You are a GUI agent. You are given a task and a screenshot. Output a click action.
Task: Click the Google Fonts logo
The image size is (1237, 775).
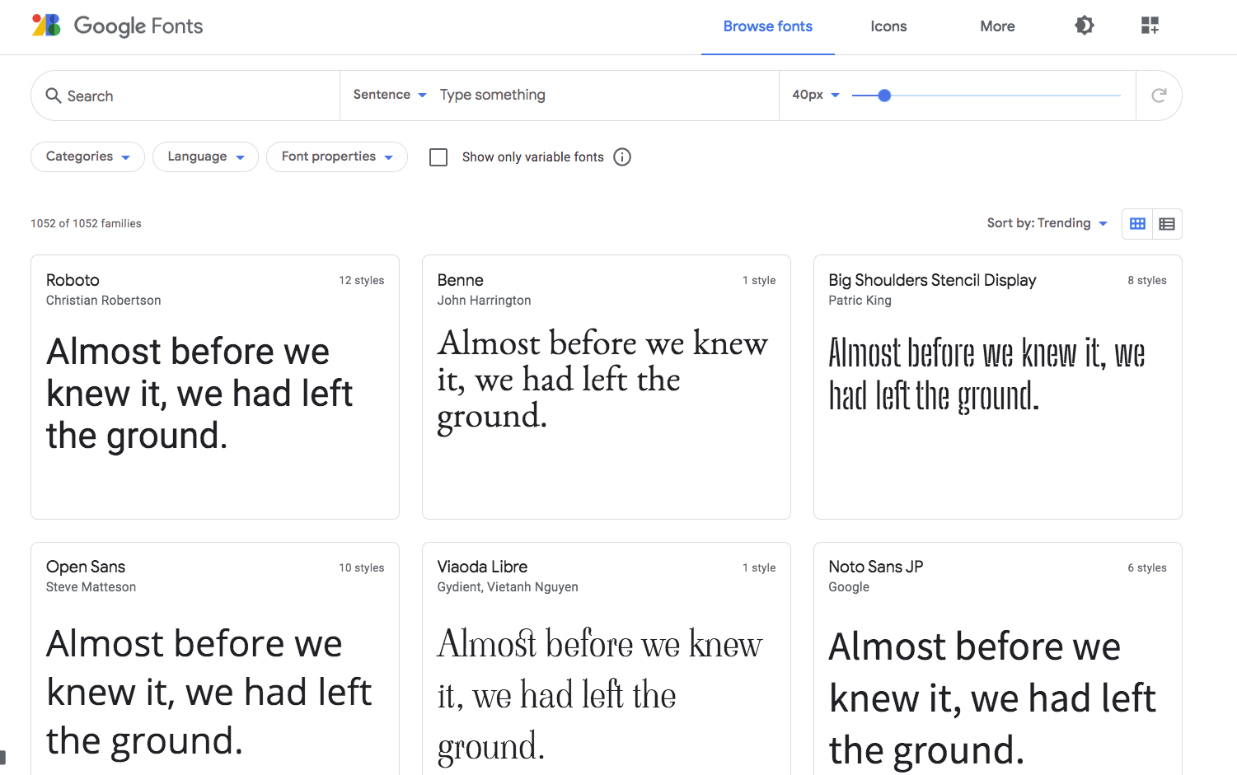coord(117,26)
